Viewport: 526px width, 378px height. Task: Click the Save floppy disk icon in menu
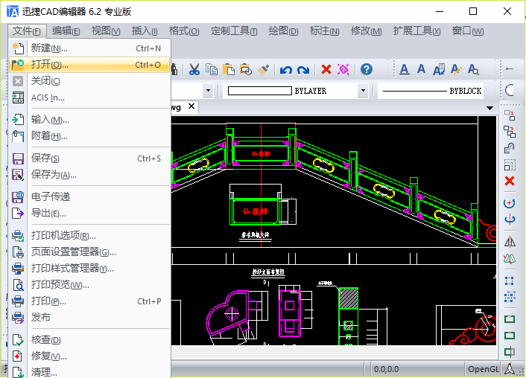18,158
